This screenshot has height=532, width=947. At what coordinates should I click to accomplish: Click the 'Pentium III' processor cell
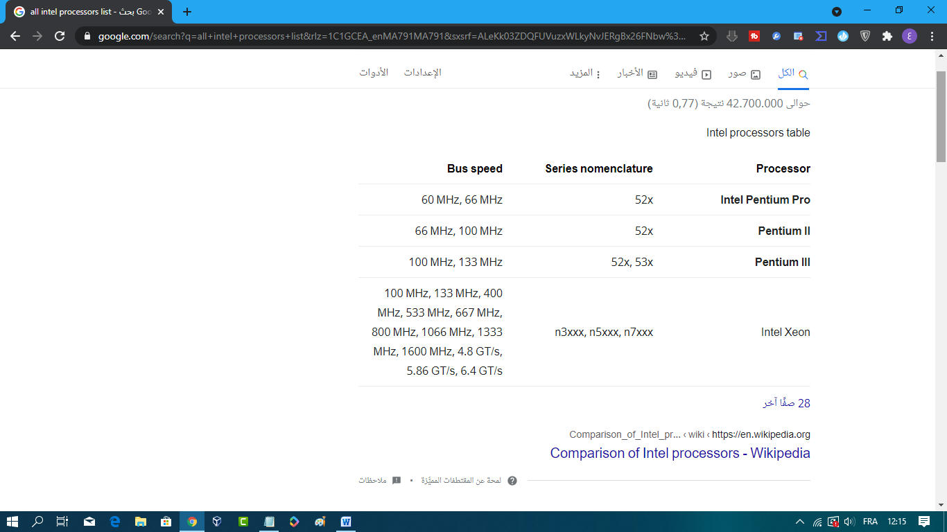(x=783, y=262)
